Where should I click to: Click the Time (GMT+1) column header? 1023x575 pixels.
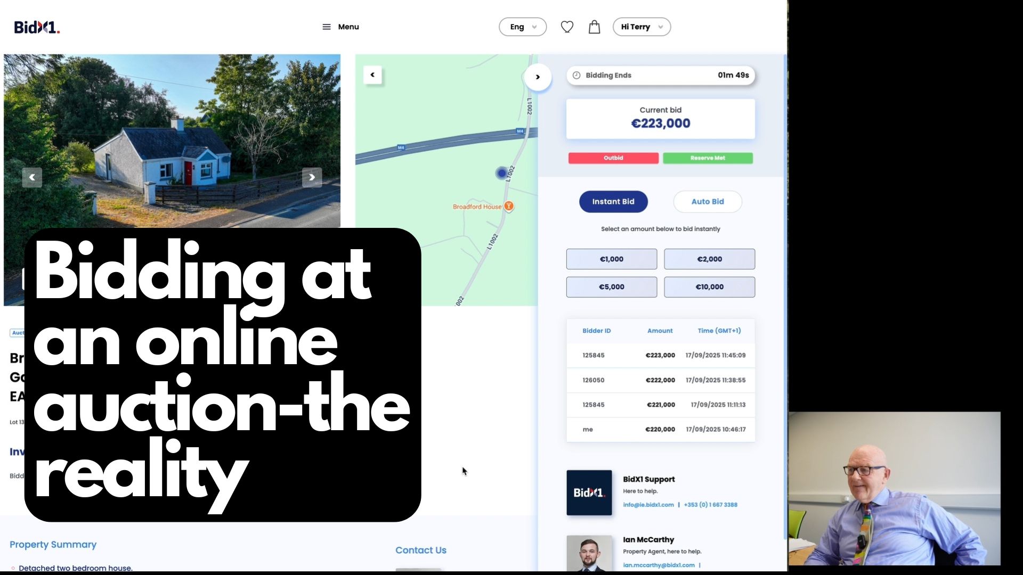(x=719, y=331)
